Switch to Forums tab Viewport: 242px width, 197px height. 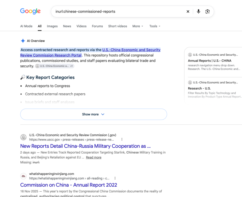click(x=97, y=26)
